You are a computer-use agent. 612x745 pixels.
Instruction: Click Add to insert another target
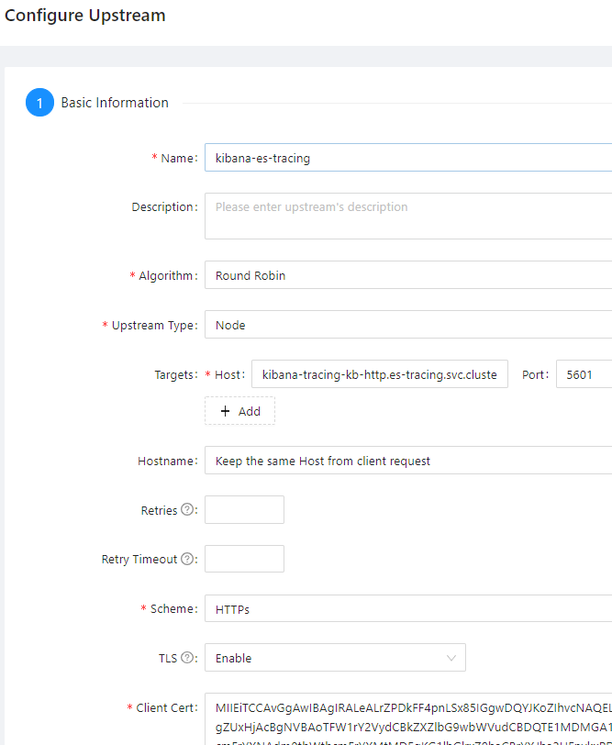[239, 410]
